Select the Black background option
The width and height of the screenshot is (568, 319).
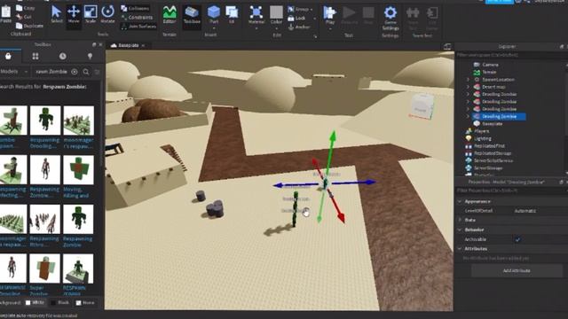[x=60, y=303]
